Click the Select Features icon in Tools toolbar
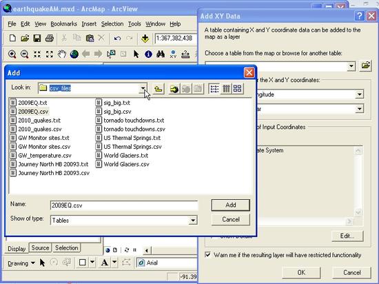379x284 pixels. coord(111,54)
